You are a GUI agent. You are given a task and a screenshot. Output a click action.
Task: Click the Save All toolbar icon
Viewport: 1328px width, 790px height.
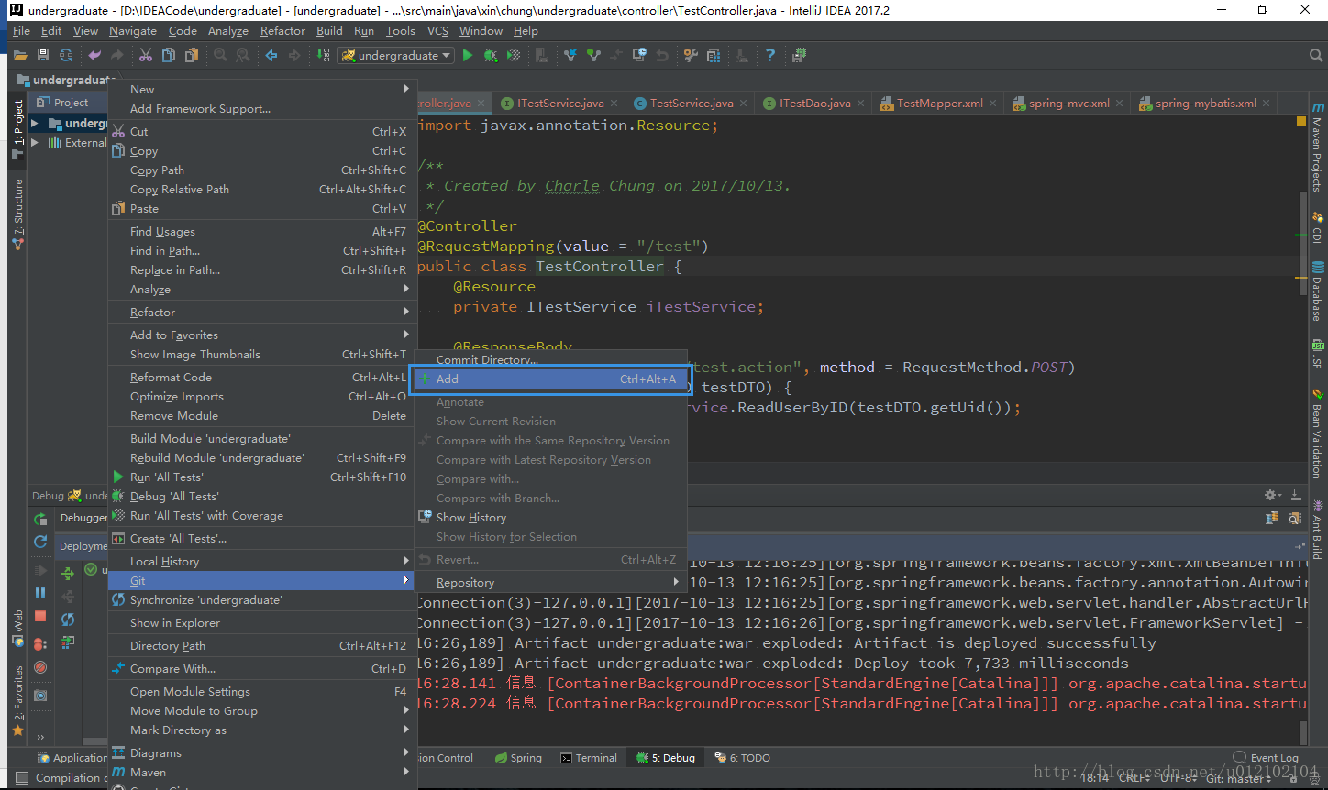click(42, 56)
